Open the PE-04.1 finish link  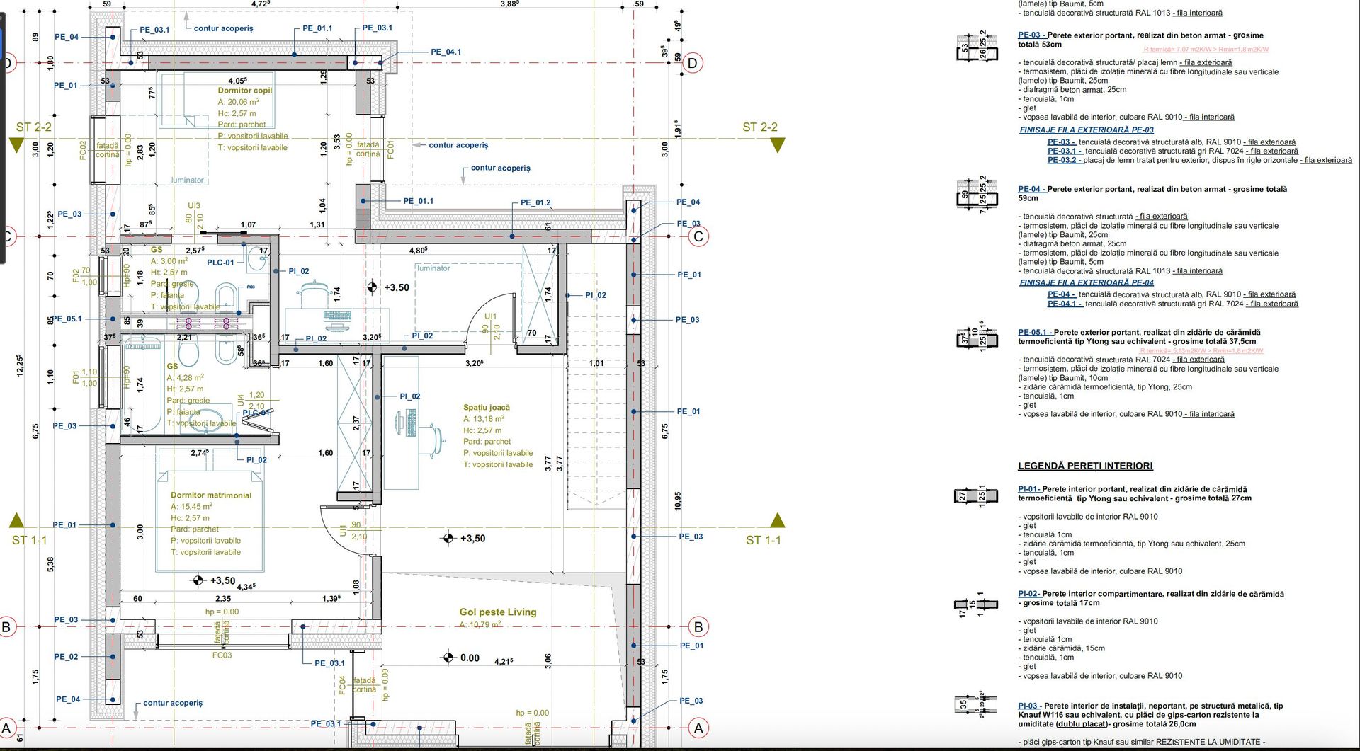pos(1064,304)
